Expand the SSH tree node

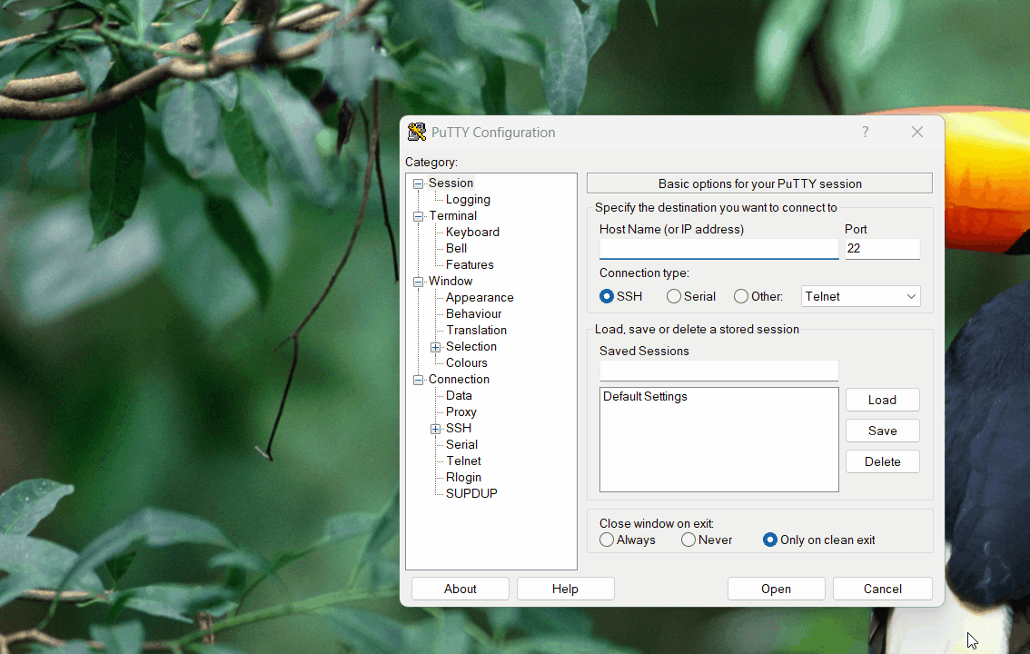pyautogui.click(x=436, y=429)
